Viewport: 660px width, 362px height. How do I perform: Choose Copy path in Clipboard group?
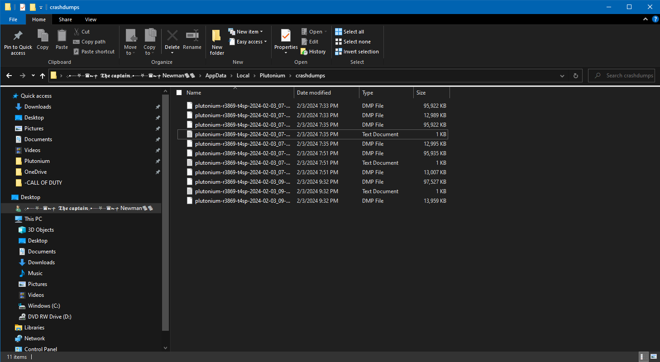89,42
